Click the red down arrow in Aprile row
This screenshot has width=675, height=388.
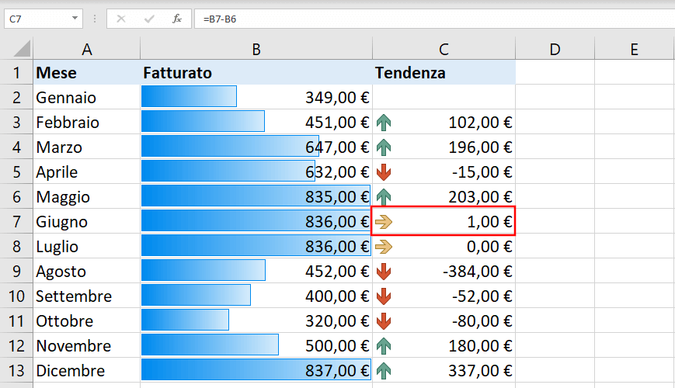(x=384, y=172)
